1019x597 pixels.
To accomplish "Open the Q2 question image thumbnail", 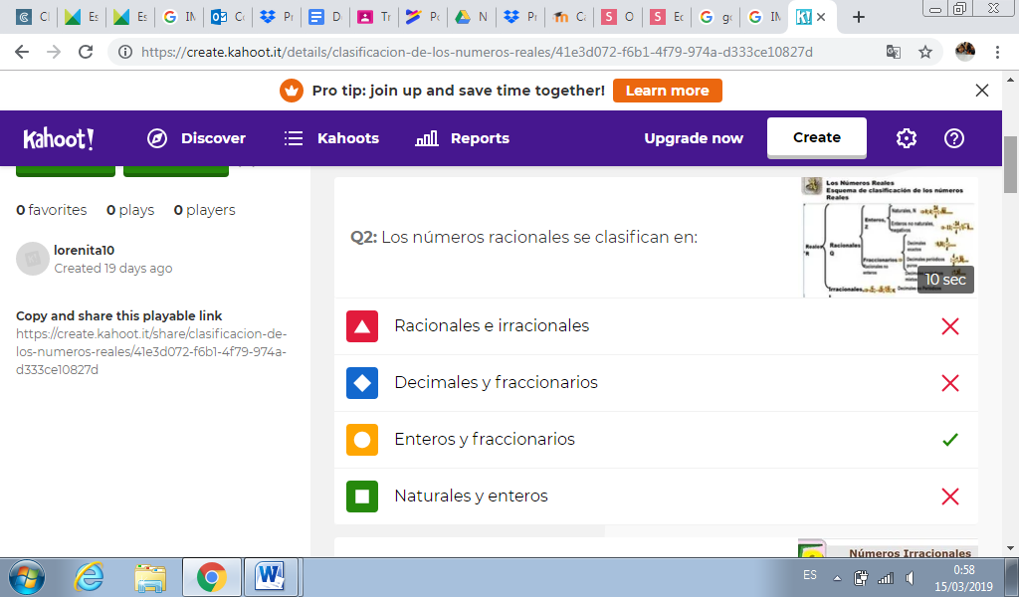I will [x=889, y=237].
